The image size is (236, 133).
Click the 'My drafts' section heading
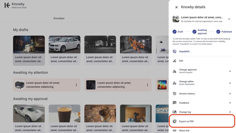click(21, 30)
